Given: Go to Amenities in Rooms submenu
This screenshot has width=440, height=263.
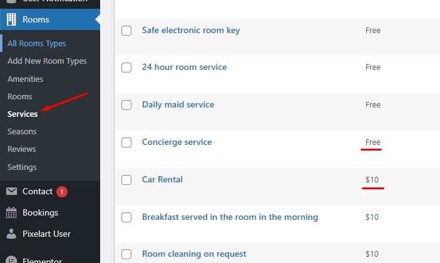Looking at the screenshot, I should 25,79.
